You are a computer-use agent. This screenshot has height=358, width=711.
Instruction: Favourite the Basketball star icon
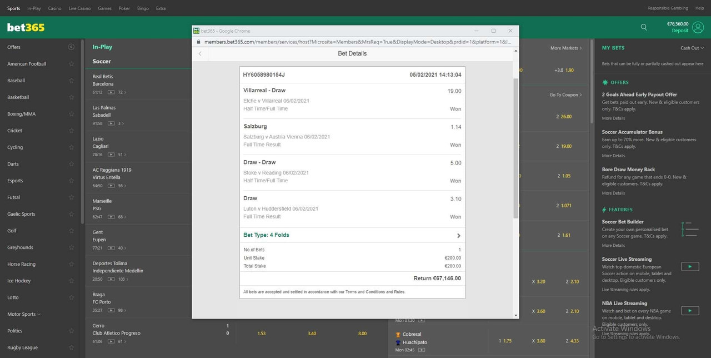71,97
